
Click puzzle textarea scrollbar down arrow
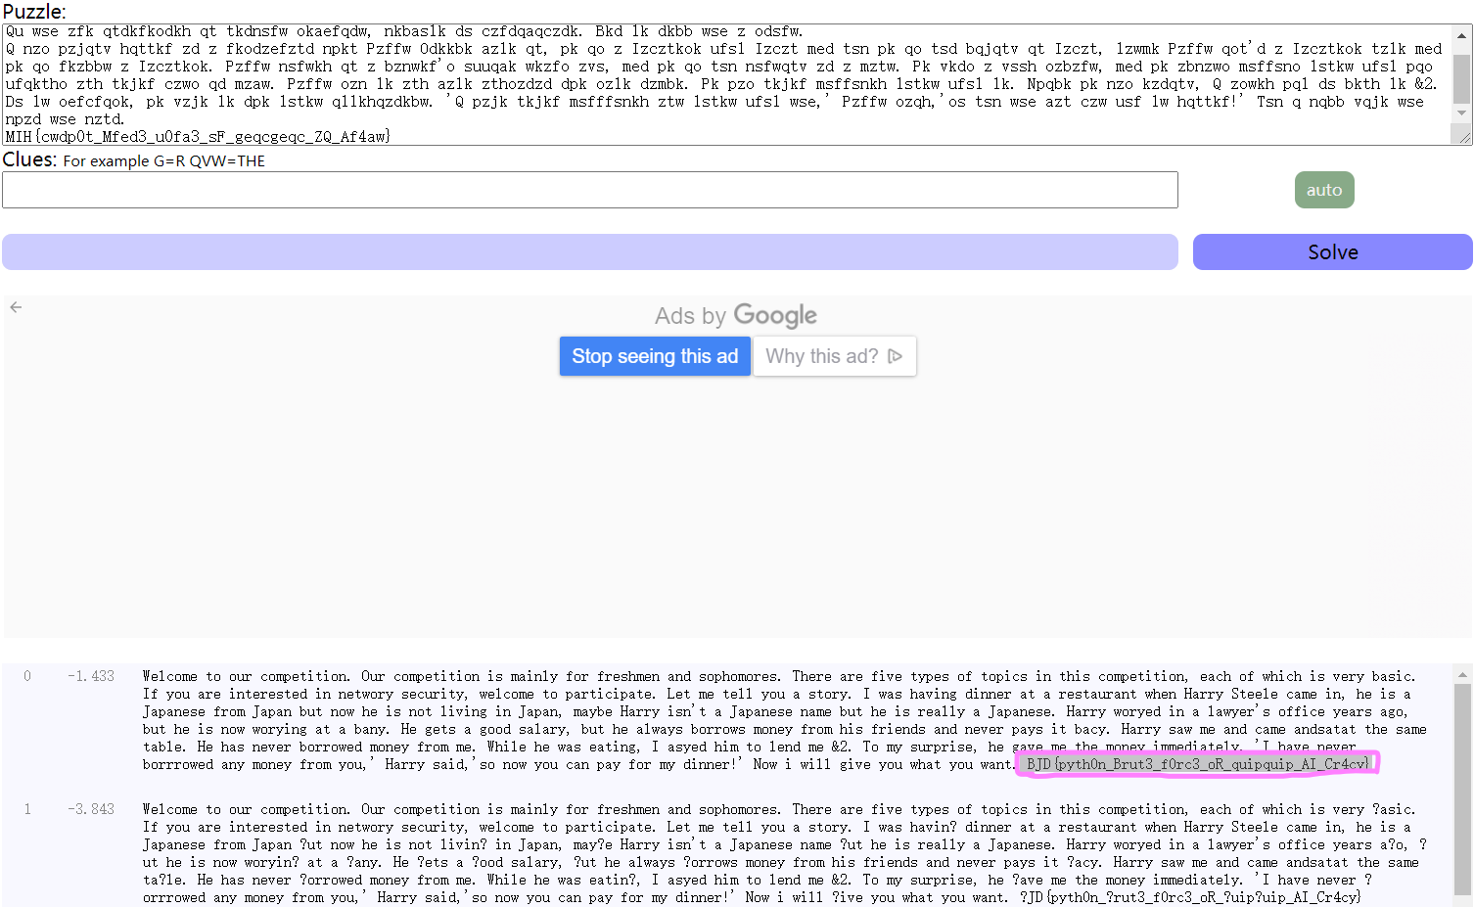(x=1462, y=113)
